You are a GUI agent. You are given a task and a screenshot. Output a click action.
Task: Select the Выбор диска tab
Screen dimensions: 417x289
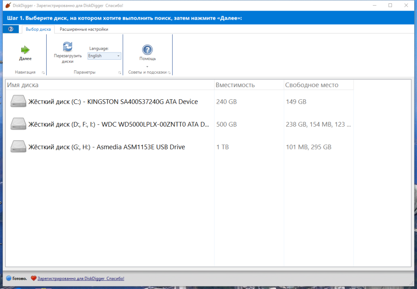tap(38, 29)
